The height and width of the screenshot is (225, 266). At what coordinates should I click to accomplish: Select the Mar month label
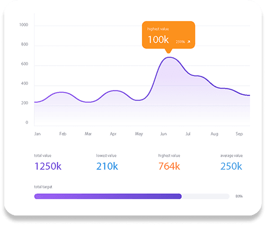tap(88, 134)
